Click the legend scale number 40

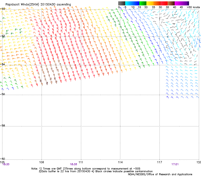pyautogui.click(x=174, y=7)
